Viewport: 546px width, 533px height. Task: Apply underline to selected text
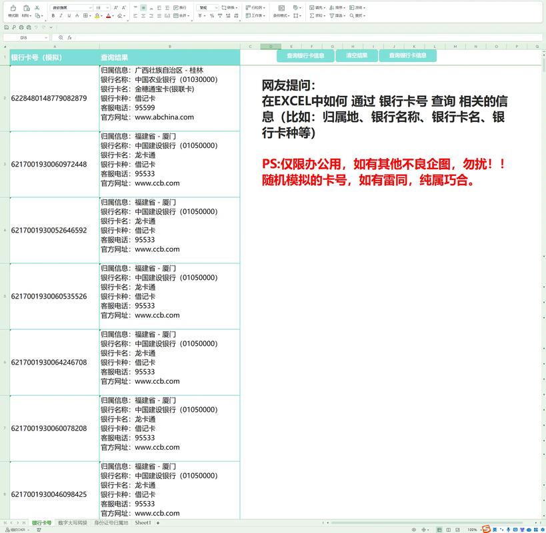tap(69, 15)
